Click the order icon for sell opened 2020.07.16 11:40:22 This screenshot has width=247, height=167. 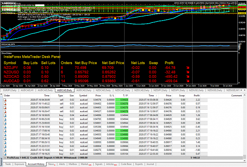coord(5,104)
